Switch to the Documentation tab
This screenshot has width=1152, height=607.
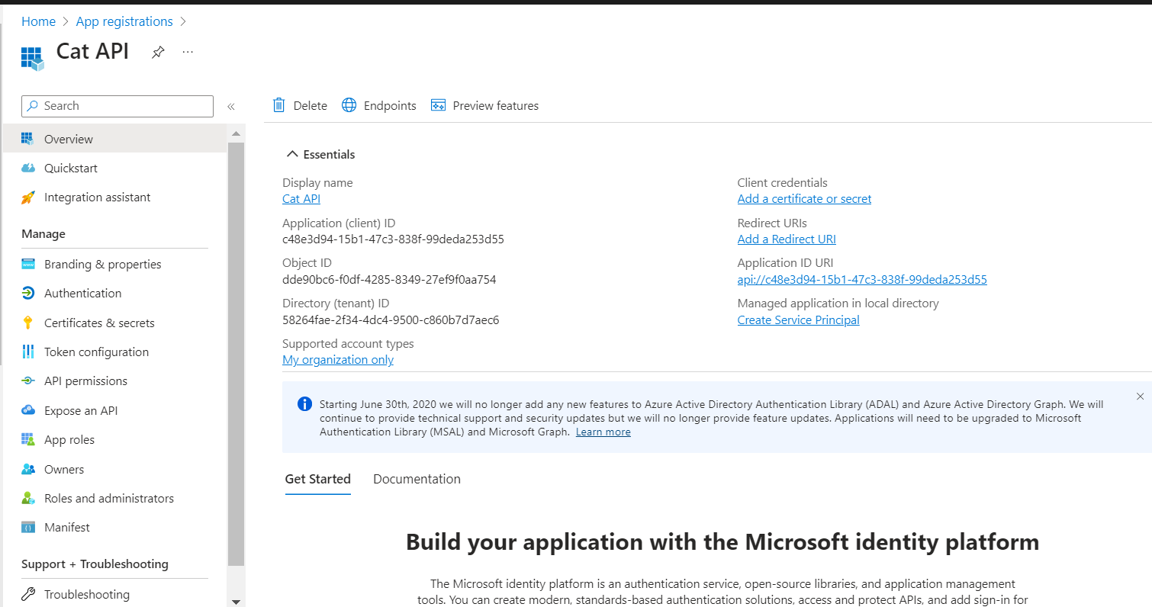tap(417, 479)
